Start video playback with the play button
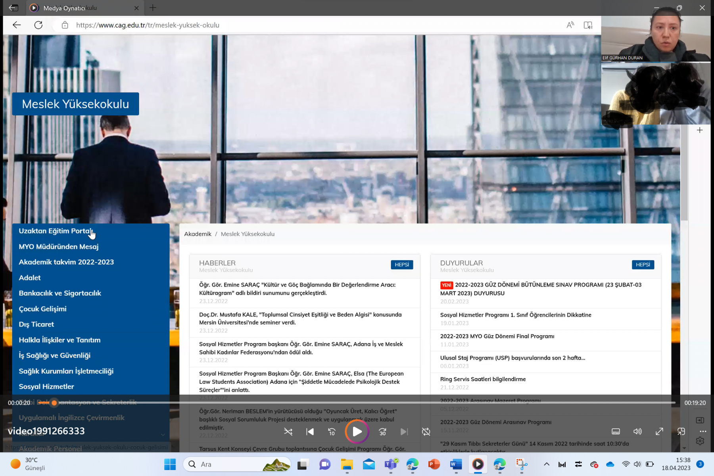The height and width of the screenshot is (476, 714). [357, 432]
